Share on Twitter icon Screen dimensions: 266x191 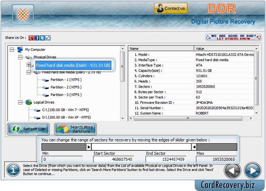pyautogui.click(x=43, y=38)
